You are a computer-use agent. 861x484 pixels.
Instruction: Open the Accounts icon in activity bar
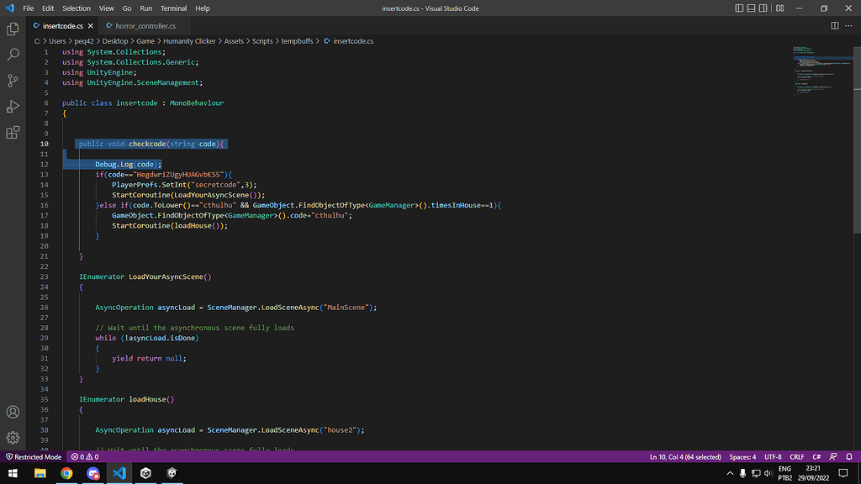pyautogui.click(x=13, y=413)
